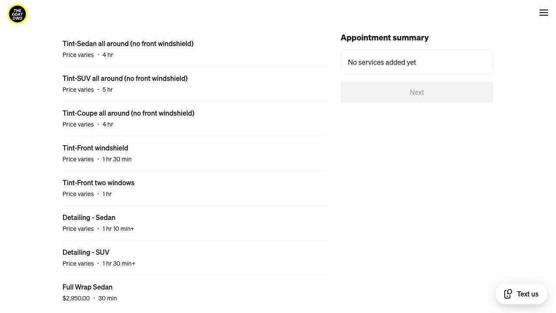This screenshot has width=556, height=313.
Task: Click Price varies under Tint-Front windshield
Action: point(78,159)
